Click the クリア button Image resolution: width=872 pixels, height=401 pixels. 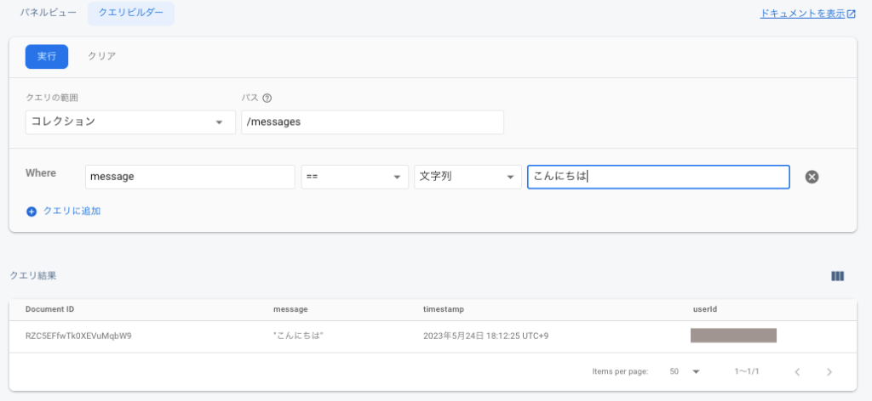(101, 56)
